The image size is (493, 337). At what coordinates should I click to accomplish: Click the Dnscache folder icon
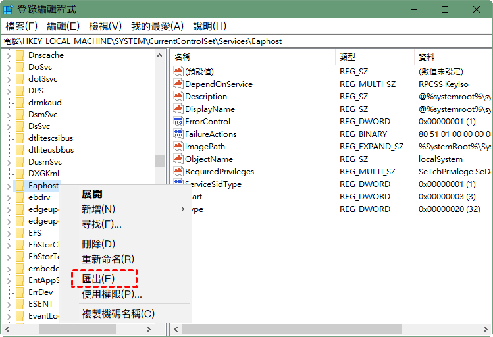(x=20, y=55)
